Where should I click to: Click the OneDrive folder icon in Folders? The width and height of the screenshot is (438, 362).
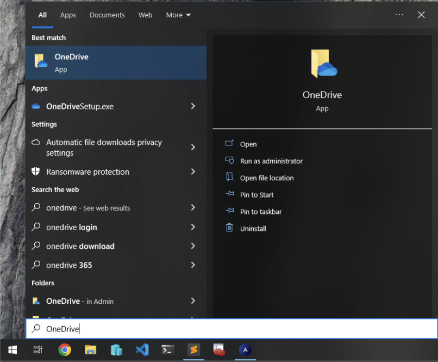point(36,301)
